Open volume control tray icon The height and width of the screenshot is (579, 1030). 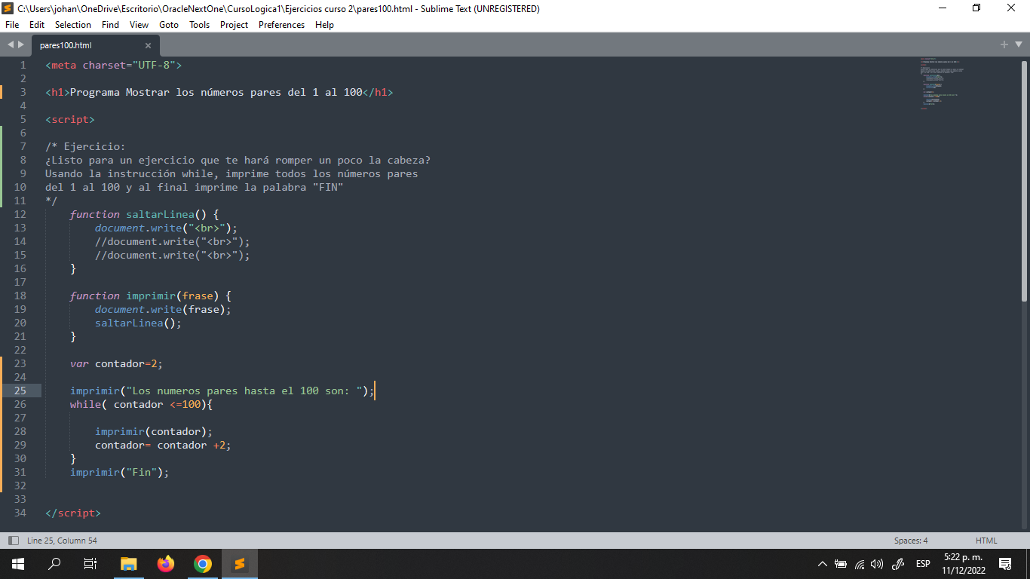click(877, 564)
